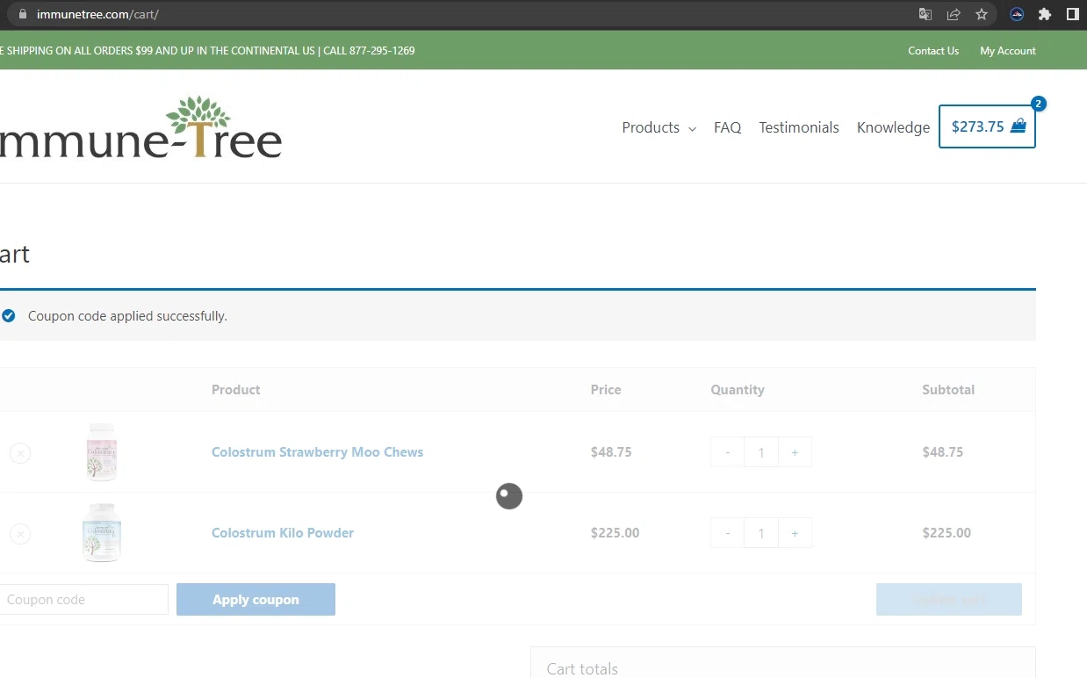Open the translate page icon
1087x678 pixels.
click(925, 14)
